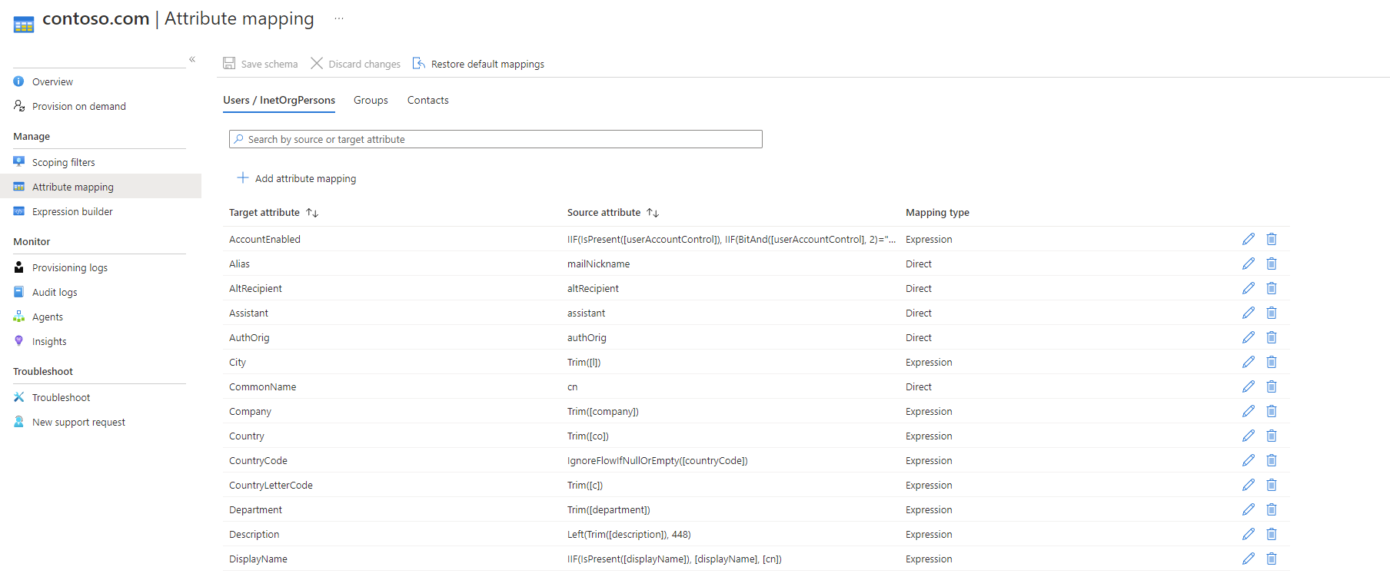Edit the City attribute mapping
1390x577 pixels.
point(1248,362)
